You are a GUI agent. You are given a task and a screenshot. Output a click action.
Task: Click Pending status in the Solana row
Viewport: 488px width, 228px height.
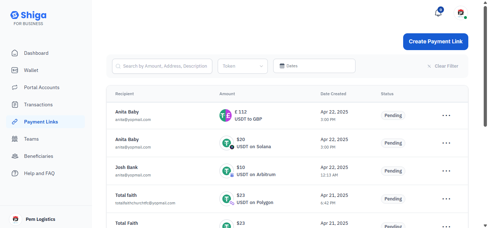coord(393,143)
